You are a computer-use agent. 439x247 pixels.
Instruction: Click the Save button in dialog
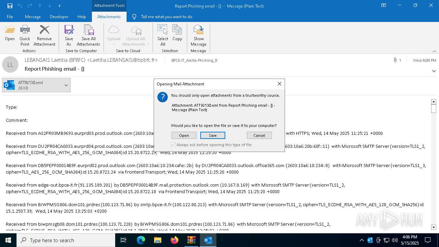pos(213,136)
